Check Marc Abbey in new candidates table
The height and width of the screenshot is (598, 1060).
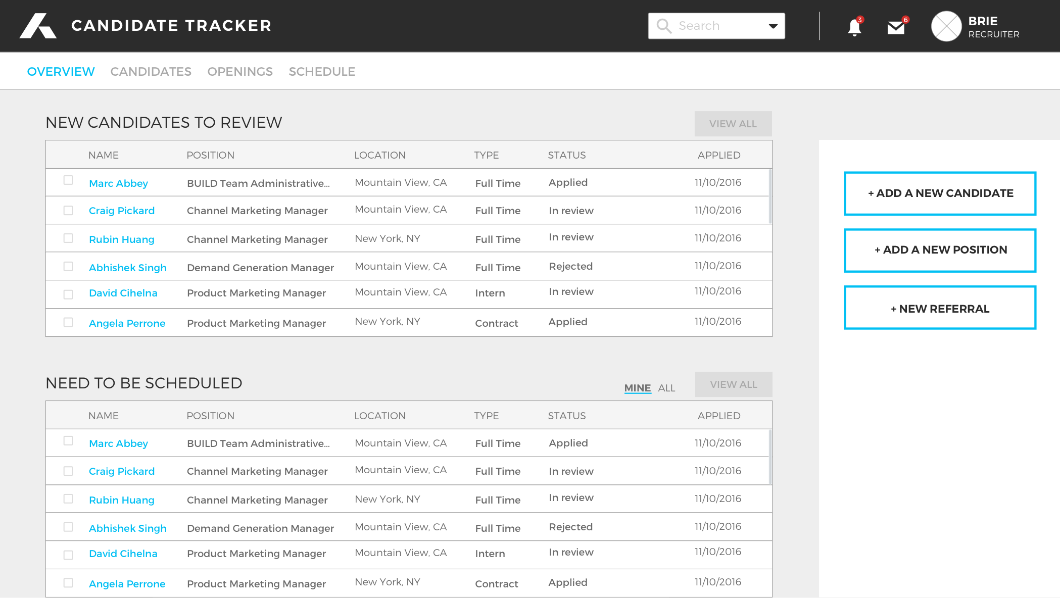(x=68, y=180)
